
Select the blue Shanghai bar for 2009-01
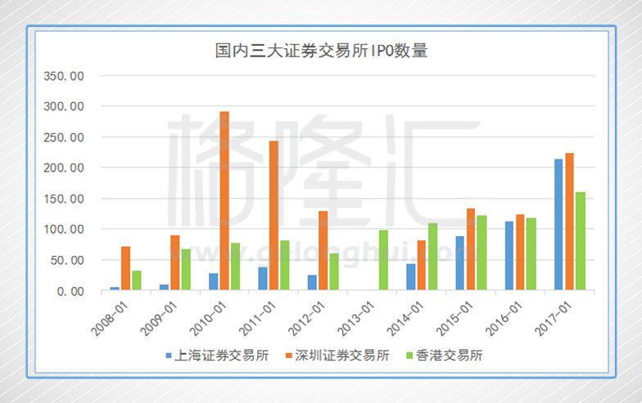[x=164, y=288]
